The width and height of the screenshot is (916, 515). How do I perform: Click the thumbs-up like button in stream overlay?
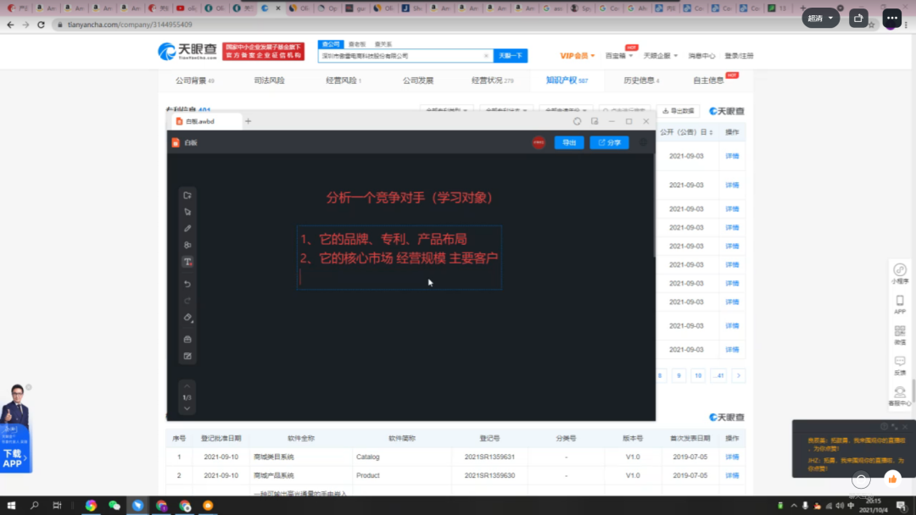892,479
